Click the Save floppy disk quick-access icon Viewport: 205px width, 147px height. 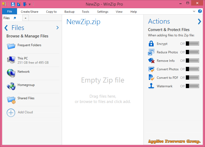tap(13, 4)
